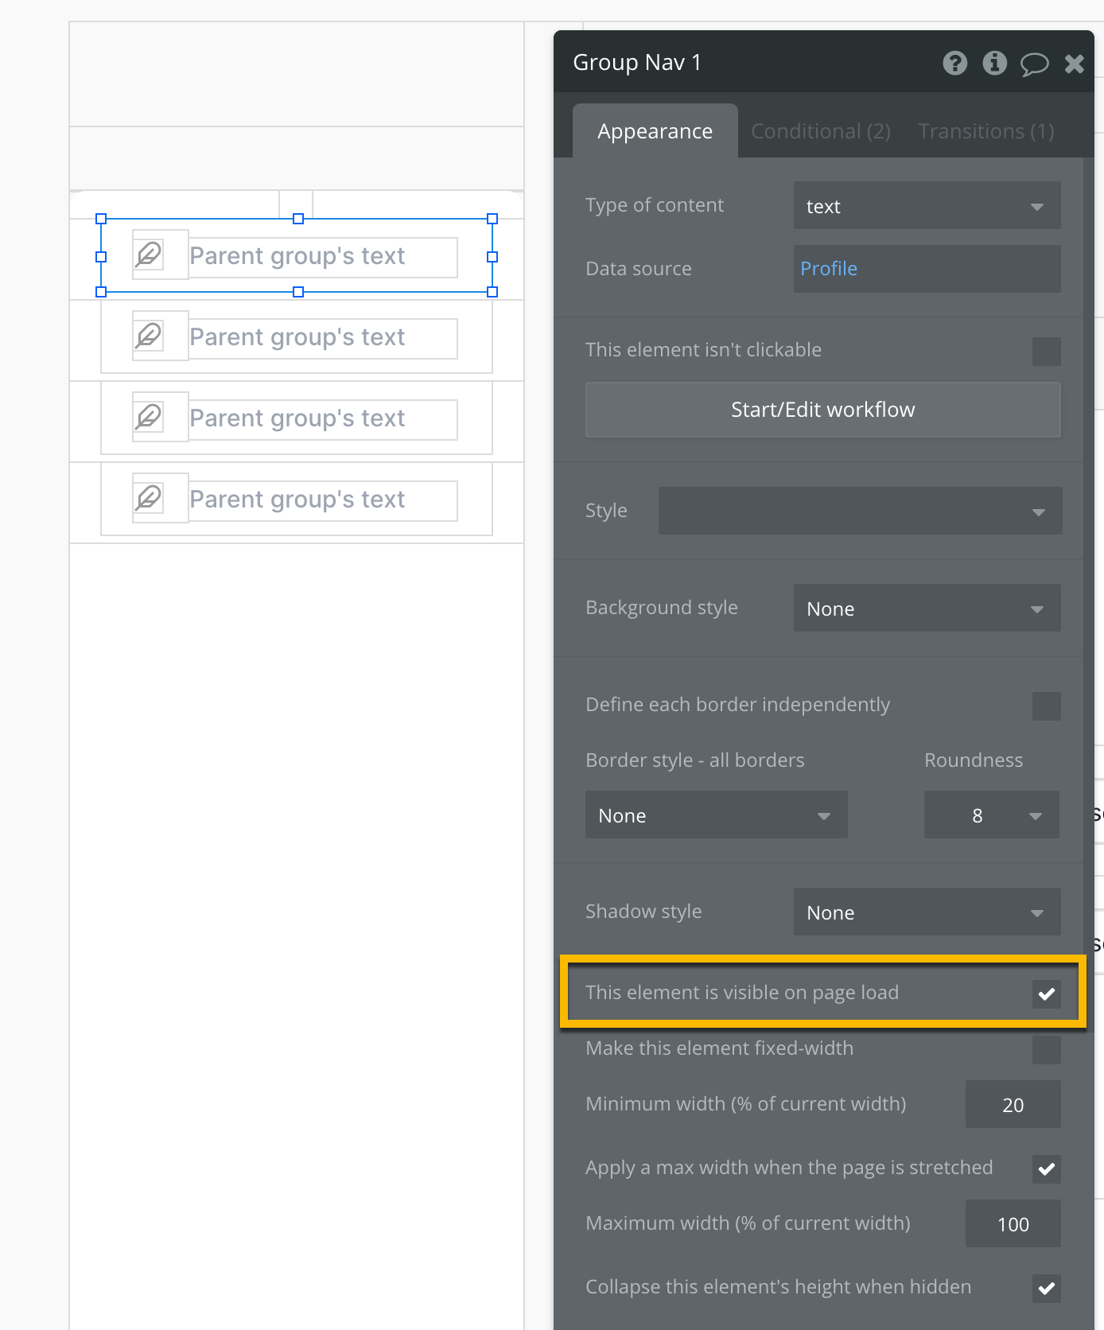Click the info icon in panel header

pyautogui.click(x=994, y=63)
